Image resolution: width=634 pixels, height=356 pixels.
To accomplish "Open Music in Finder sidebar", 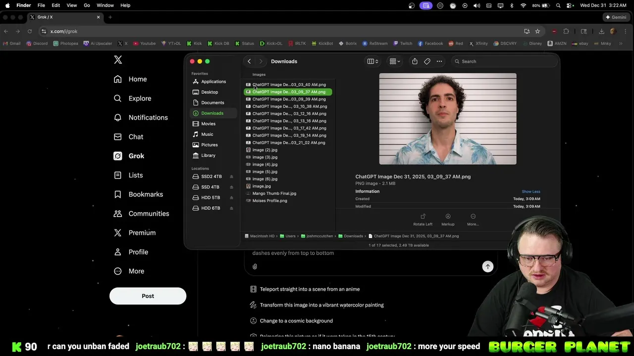I will pyautogui.click(x=213, y=134).
